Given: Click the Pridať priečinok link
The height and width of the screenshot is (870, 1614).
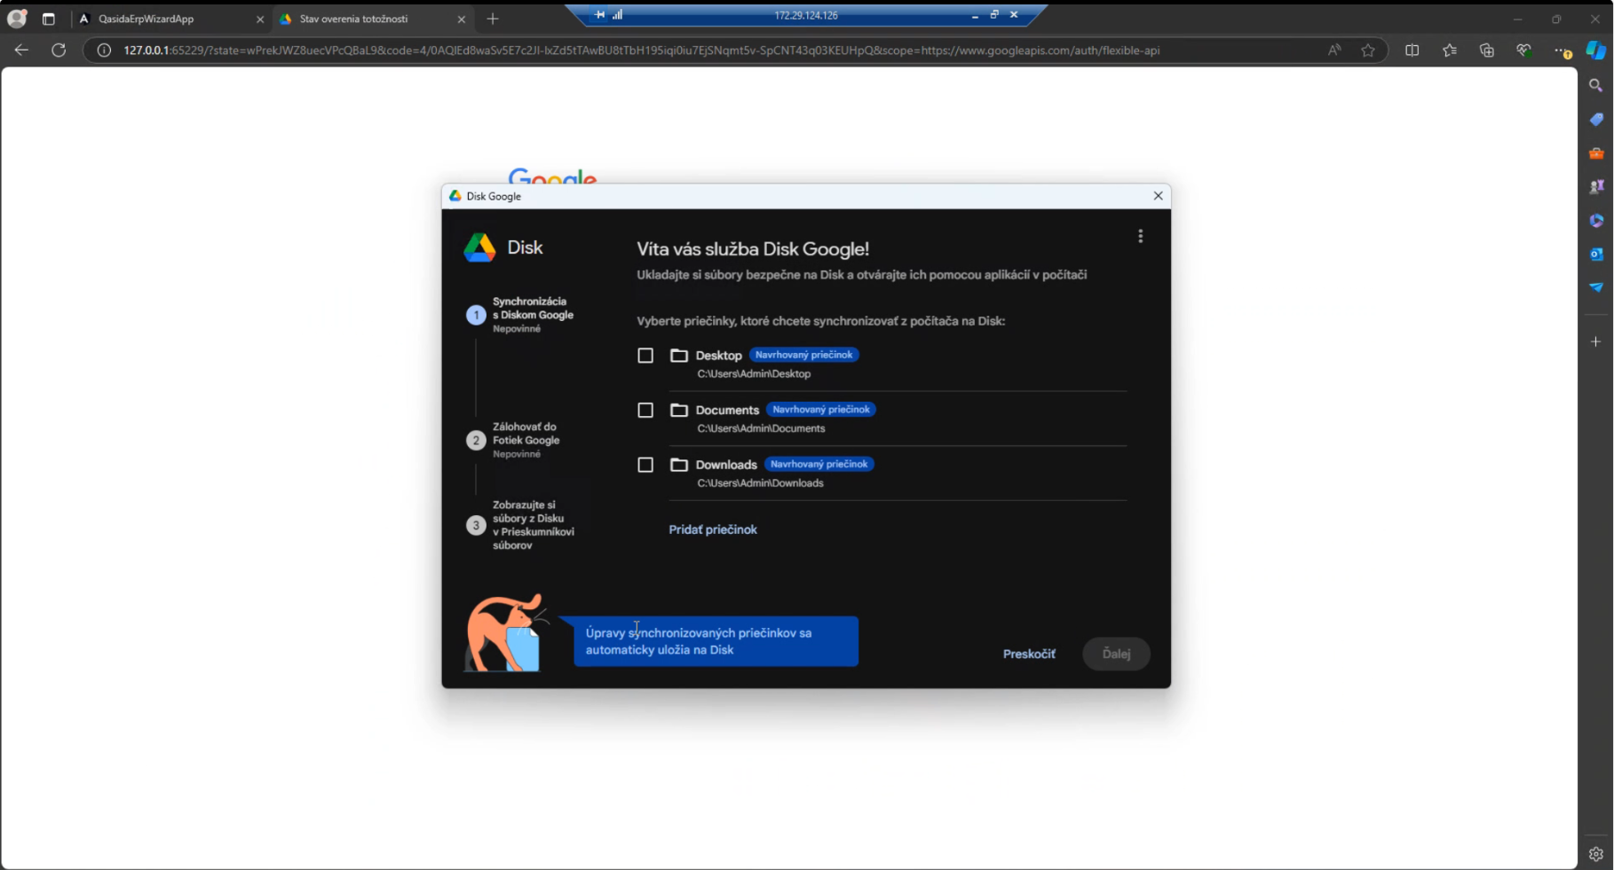Looking at the screenshot, I should (713, 529).
